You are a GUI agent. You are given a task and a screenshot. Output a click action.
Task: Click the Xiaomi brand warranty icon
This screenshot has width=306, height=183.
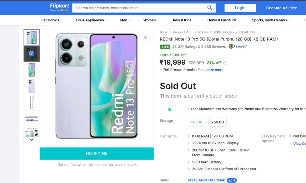170,110
